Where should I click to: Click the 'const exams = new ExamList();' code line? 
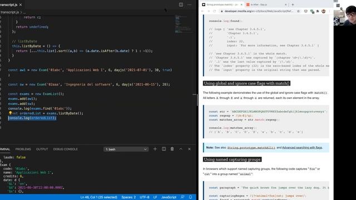[x=36, y=94]
